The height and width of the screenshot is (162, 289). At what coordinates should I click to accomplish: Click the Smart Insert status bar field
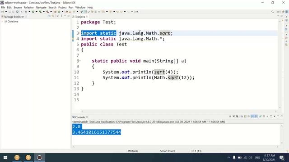coord(168,151)
